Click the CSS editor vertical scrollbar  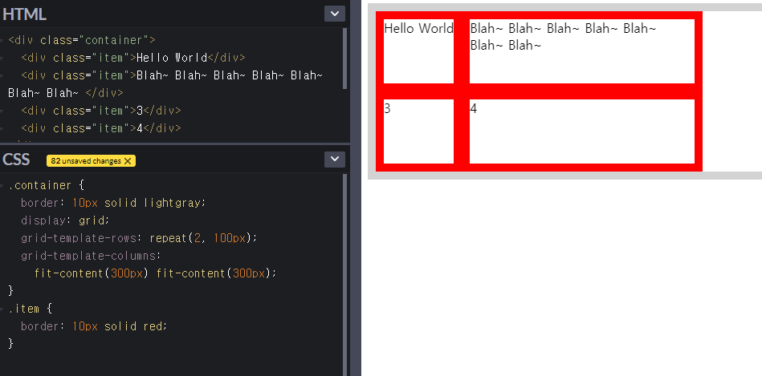click(x=345, y=274)
